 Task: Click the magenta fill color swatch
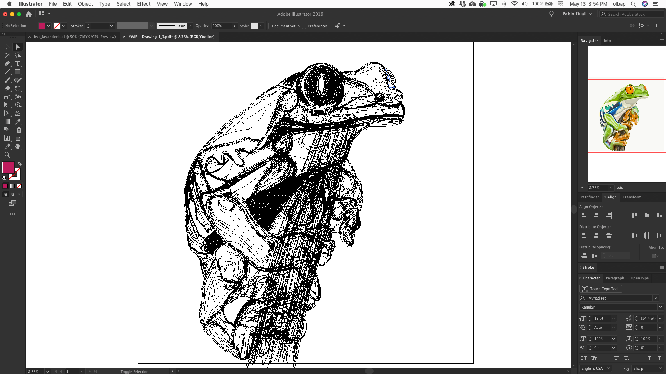(x=8, y=168)
